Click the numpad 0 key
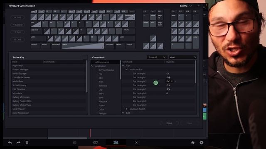 tap(177, 46)
